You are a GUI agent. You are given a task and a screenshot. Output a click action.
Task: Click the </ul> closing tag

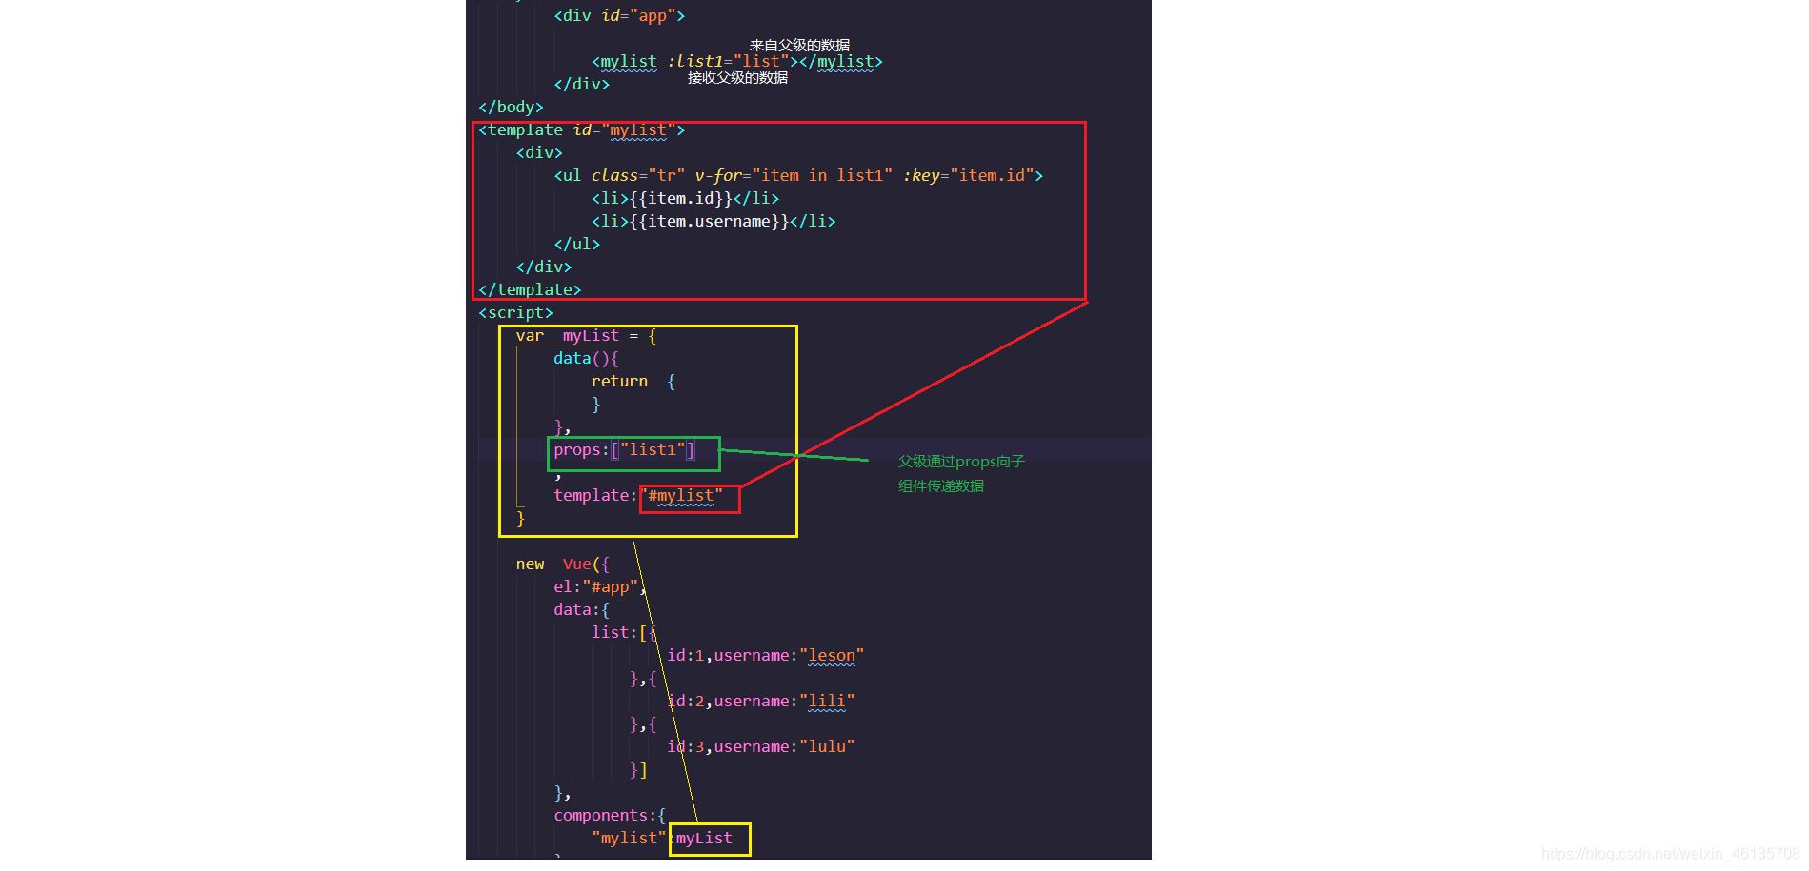pyautogui.click(x=577, y=245)
